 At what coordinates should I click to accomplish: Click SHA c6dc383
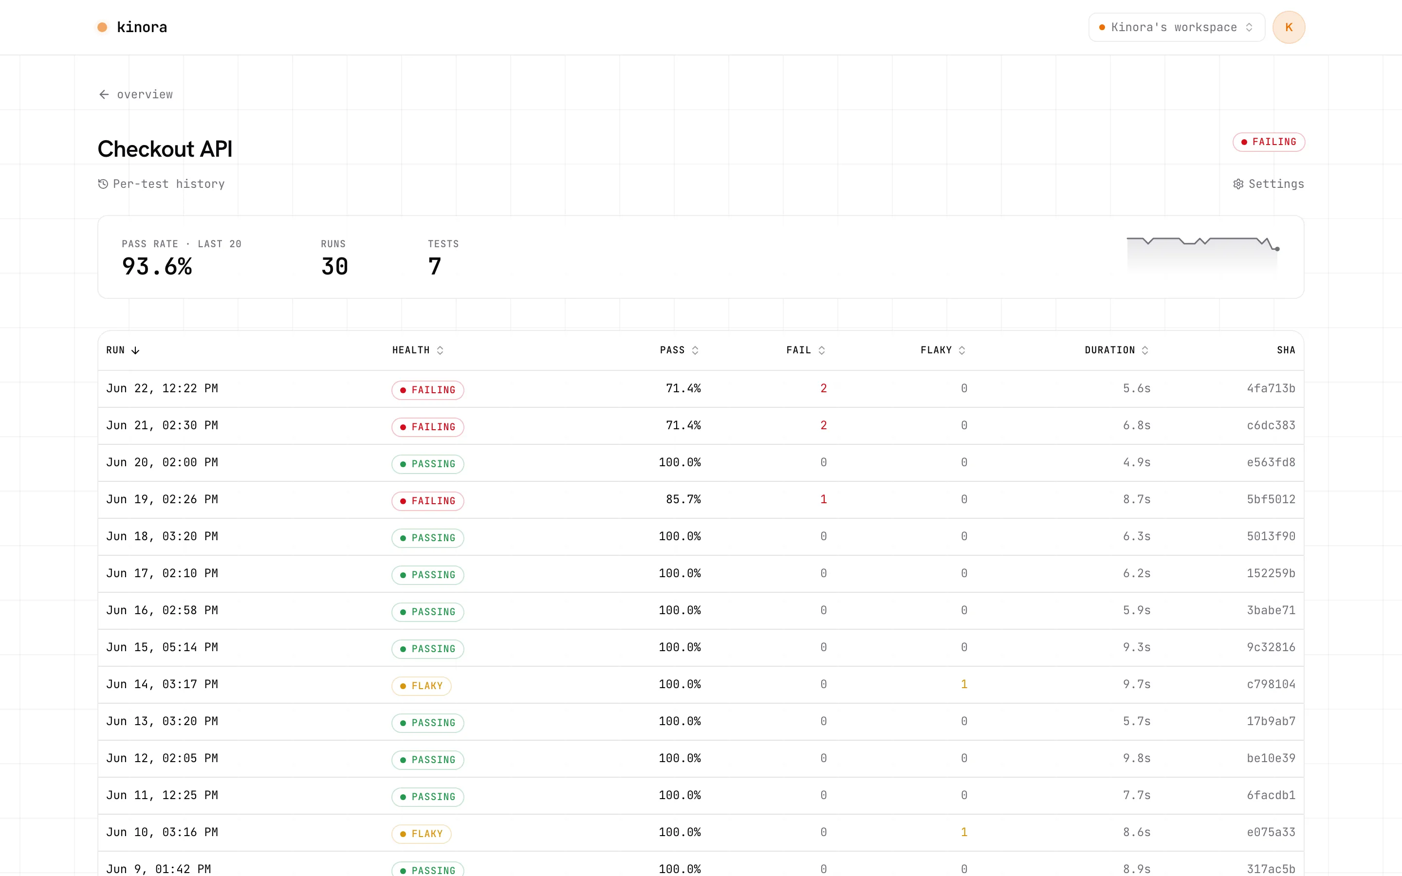(x=1271, y=426)
